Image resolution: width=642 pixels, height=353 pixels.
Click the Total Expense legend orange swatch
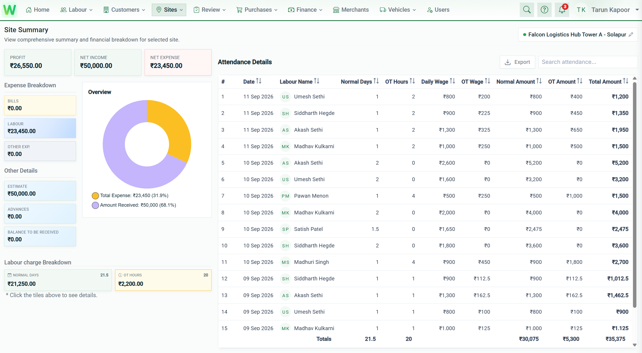tap(95, 196)
